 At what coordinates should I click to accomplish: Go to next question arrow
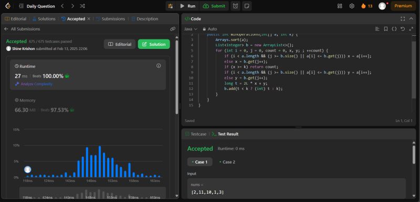[72, 6]
